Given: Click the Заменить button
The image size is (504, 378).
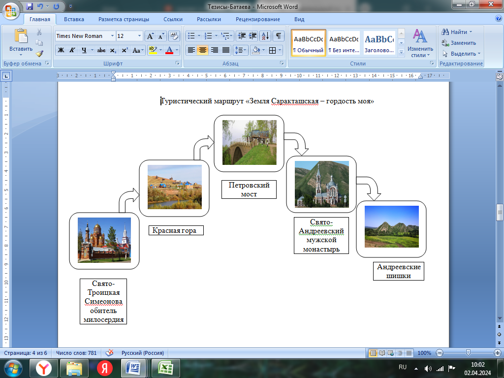Looking at the screenshot, I should coord(462,43).
